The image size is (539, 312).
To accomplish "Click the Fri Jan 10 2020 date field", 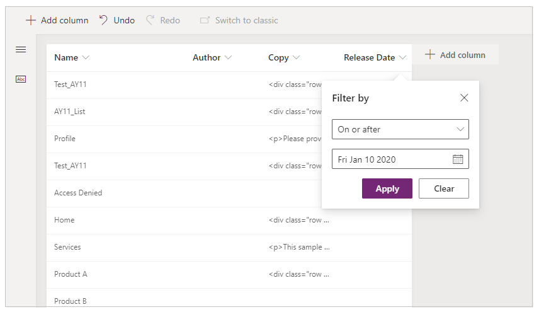I will point(390,159).
